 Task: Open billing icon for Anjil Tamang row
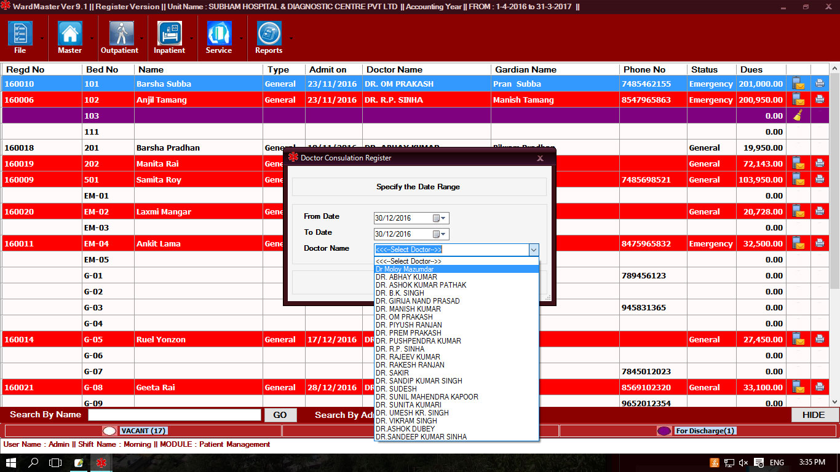[798, 100]
